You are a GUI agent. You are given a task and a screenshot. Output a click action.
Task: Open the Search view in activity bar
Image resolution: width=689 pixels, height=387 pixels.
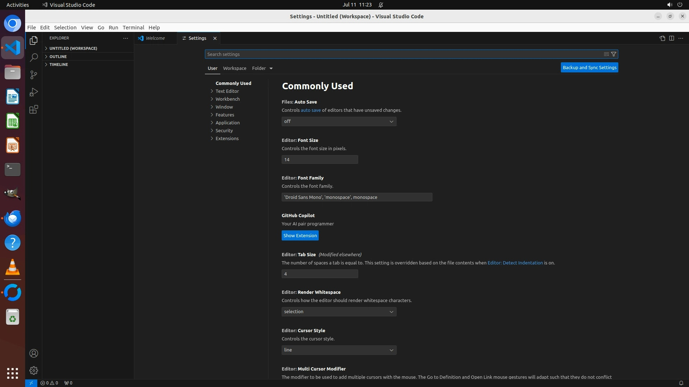(34, 57)
